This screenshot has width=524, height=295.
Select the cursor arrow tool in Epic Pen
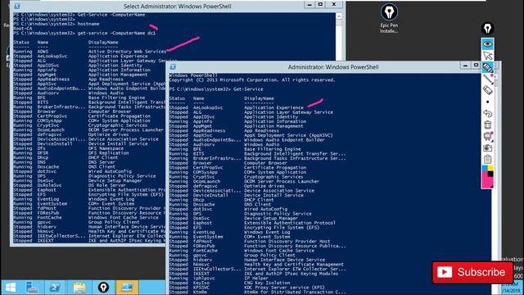coord(488,56)
